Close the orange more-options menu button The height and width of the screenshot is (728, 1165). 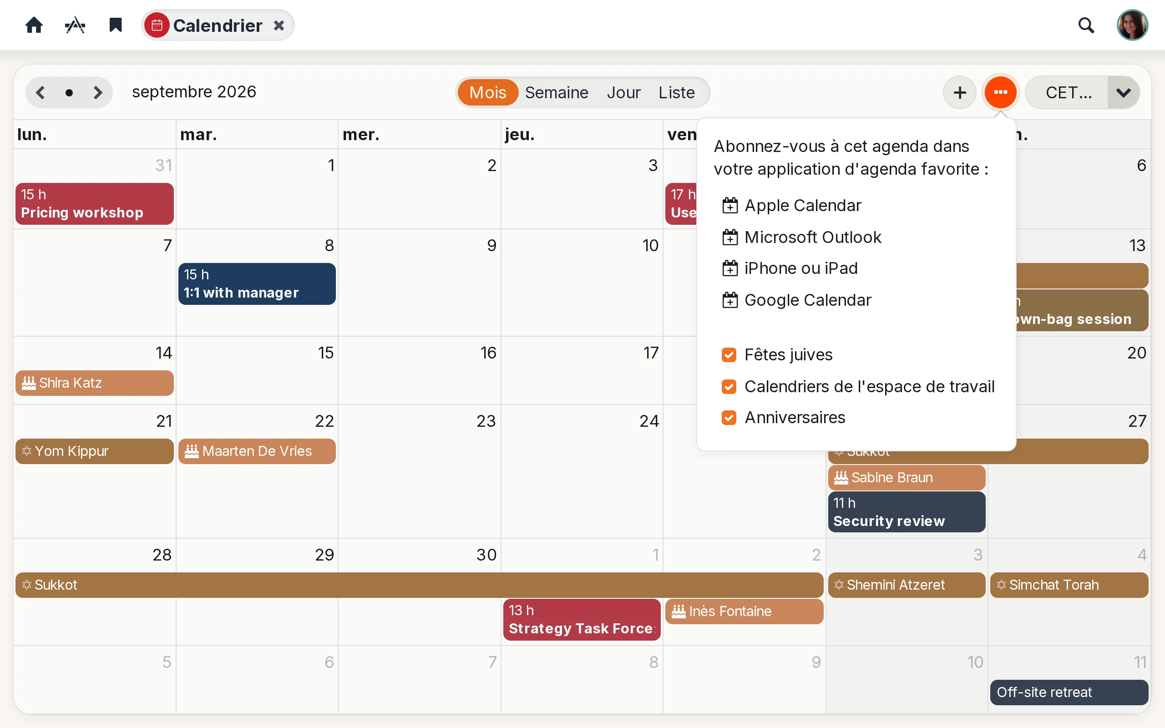tap(1000, 92)
